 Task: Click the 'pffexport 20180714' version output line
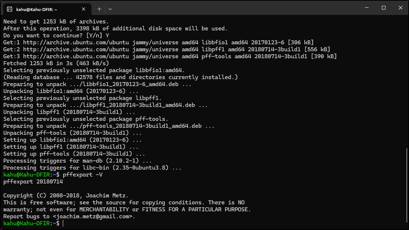[33, 182]
